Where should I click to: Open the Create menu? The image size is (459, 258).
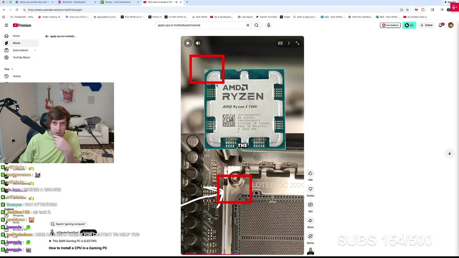coord(427,25)
